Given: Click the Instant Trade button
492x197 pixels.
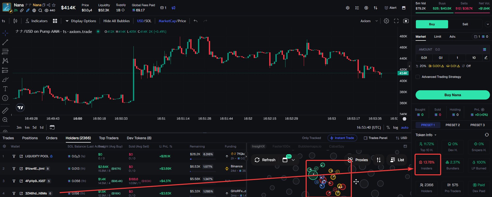Looking at the screenshot, I should pos(342,138).
